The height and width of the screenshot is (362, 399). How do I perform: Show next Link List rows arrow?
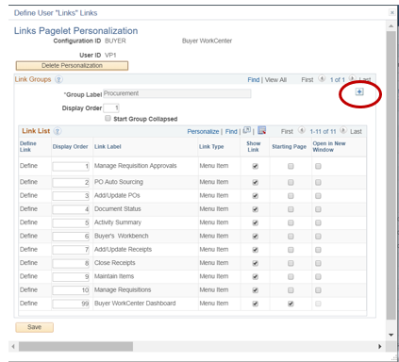coord(343,130)
